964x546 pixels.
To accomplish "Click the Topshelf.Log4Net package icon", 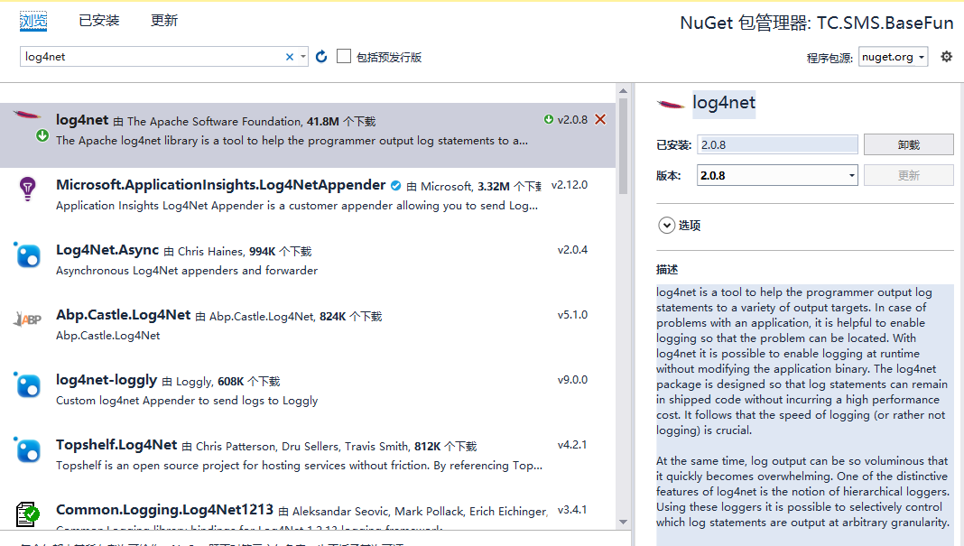I will tap(28, 450).
